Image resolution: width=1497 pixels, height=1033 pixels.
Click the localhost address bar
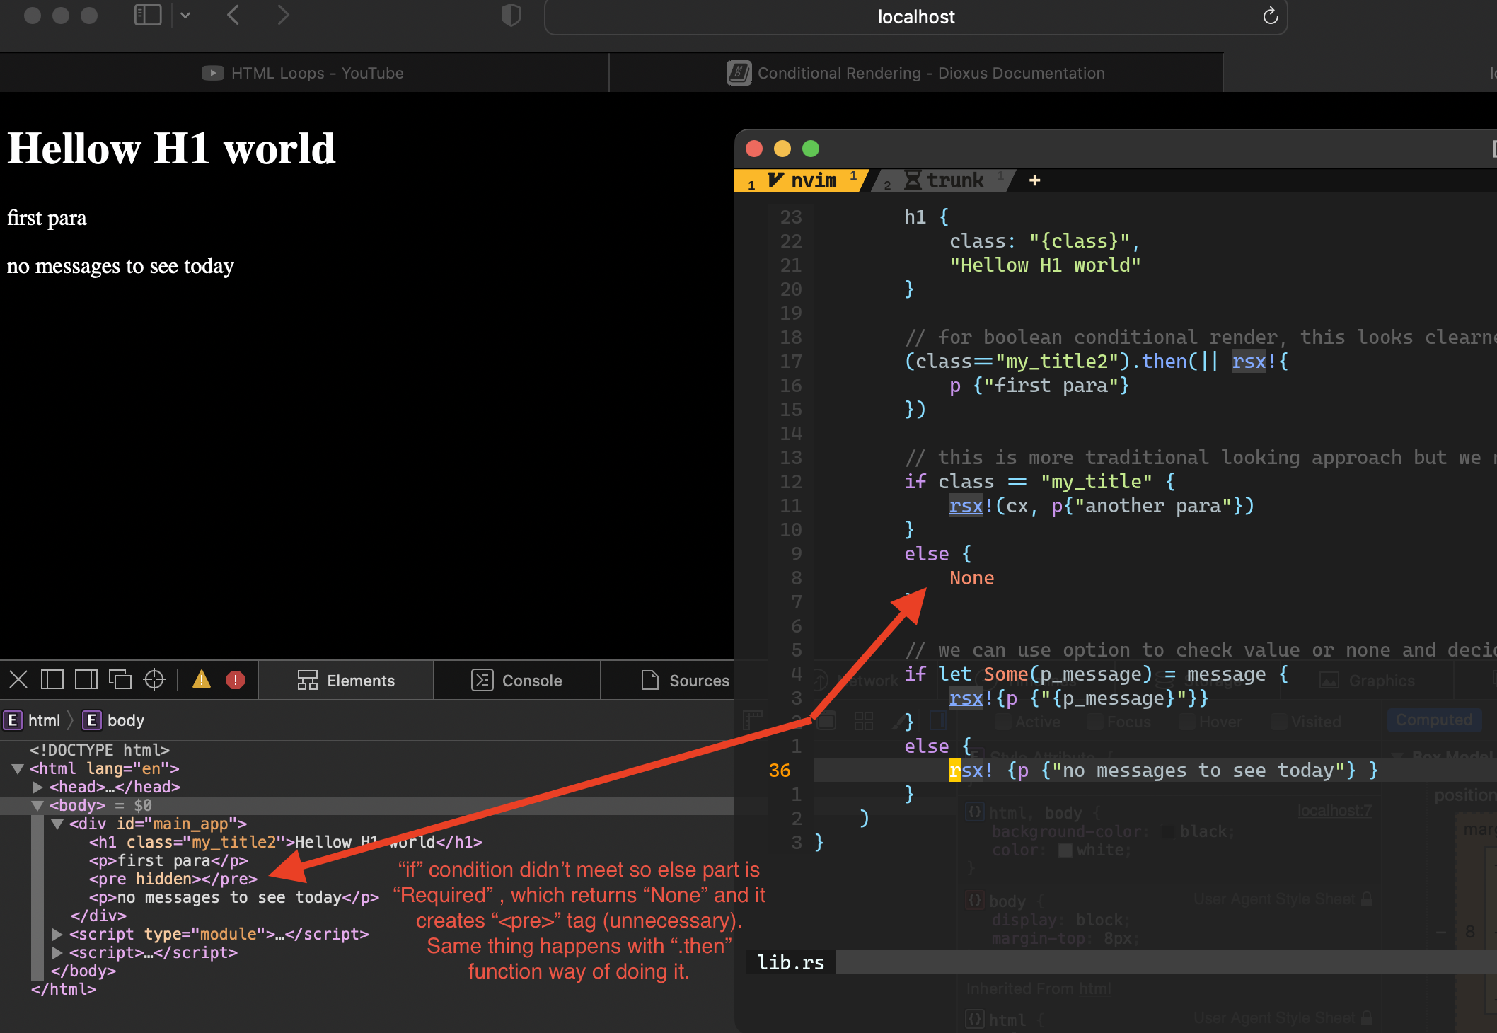(915, 17)
